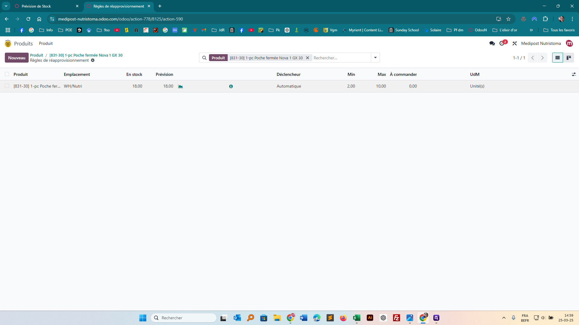Image resolution: width=579 pixels, height=325 pixels.
Task: Tick the checkbox for the [831-30] row
Action: [7, 86]
